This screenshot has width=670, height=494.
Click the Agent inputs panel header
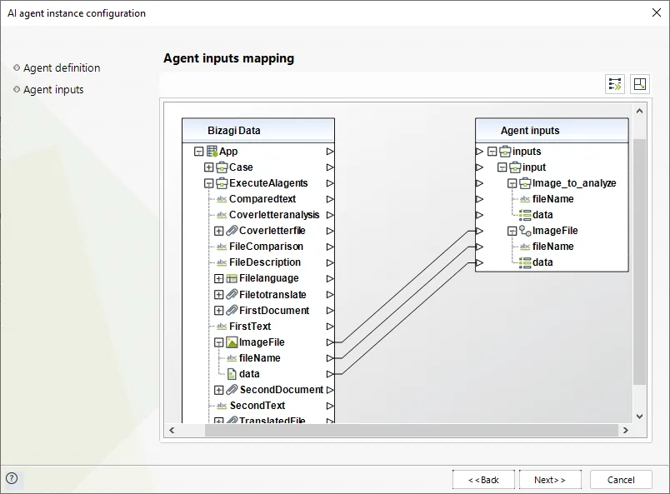pyautogui.click(x=552, y=130)
